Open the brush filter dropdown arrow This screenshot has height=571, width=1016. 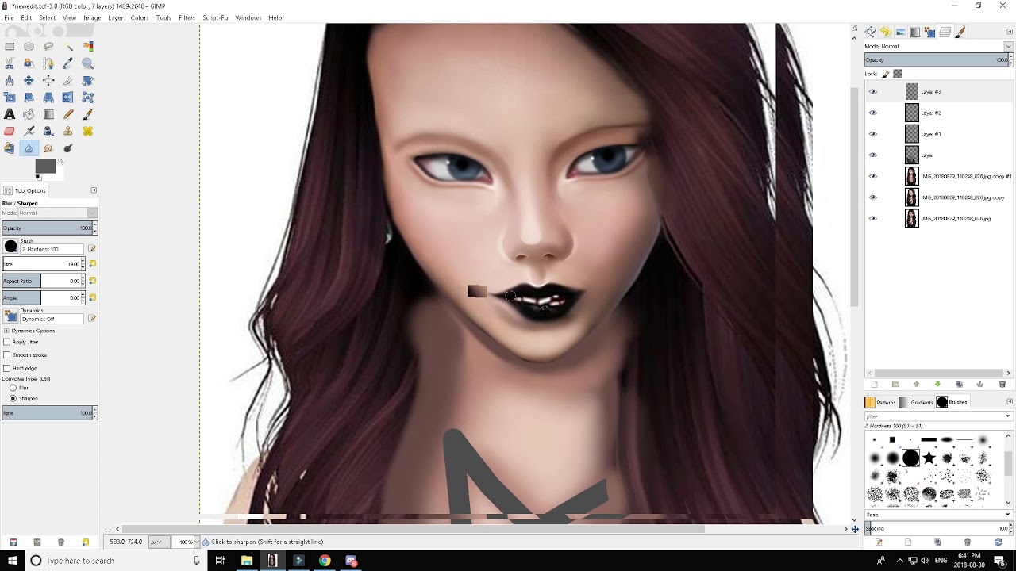[x=1008, y=416]
